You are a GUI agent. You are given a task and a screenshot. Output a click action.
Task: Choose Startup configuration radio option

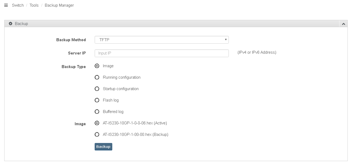coord(97,89)
